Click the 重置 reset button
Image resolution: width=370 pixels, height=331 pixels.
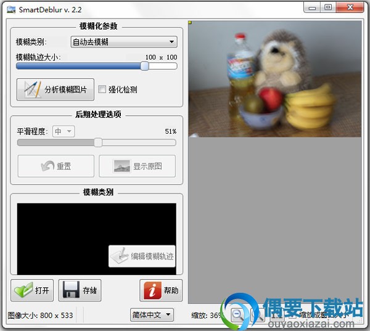coord(56,166)
